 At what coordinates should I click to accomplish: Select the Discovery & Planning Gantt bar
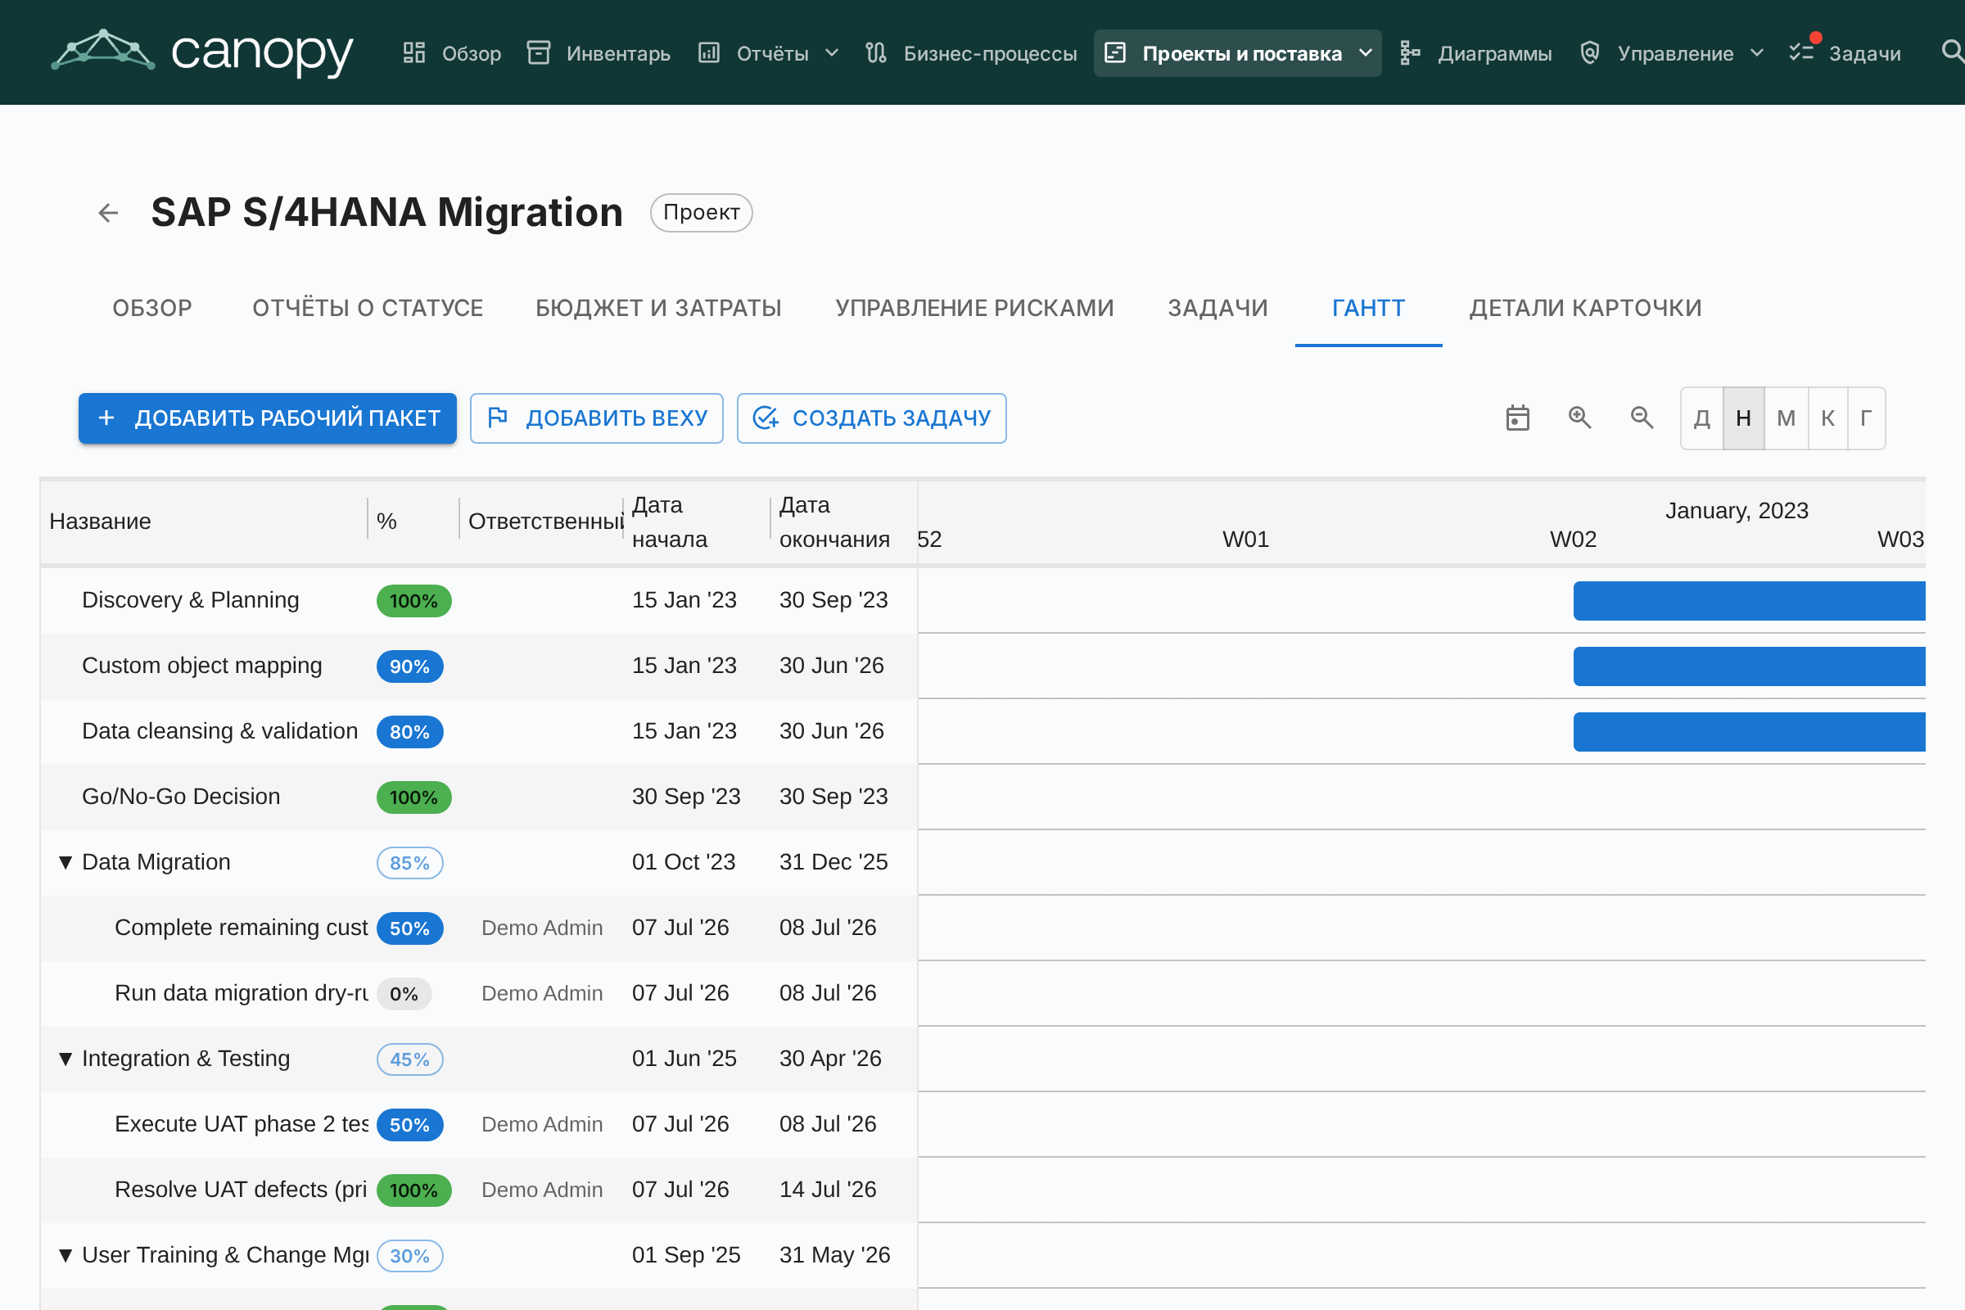pyautogui.click(x=1749, y=601)
